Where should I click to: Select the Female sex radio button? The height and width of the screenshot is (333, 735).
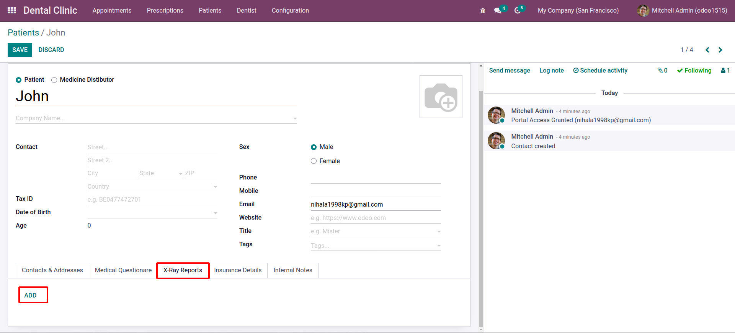pyautogui.click(x=314, y=161)
